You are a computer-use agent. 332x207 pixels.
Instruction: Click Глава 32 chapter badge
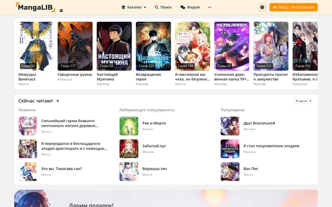click(224, 66)
